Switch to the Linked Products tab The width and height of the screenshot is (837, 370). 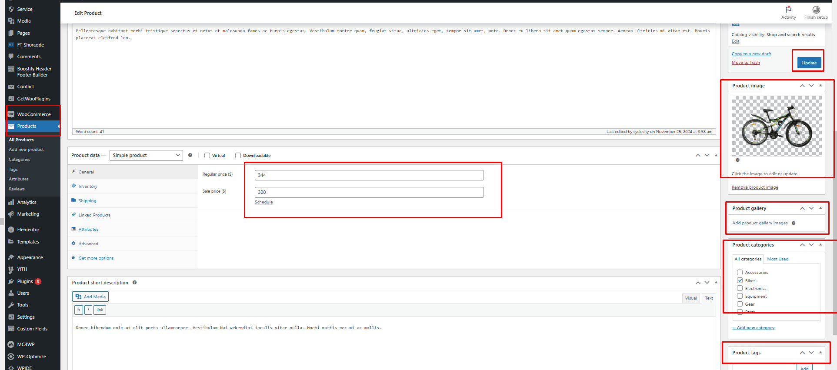(133, 215)
